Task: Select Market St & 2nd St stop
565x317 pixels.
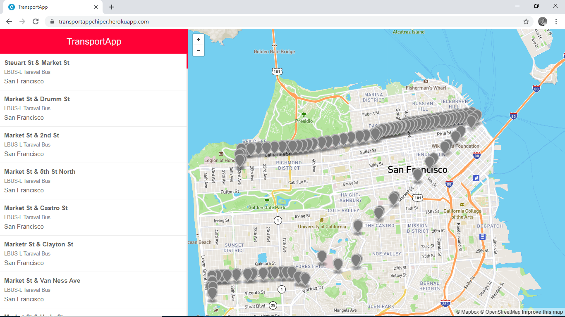Action: coord(93,144)
